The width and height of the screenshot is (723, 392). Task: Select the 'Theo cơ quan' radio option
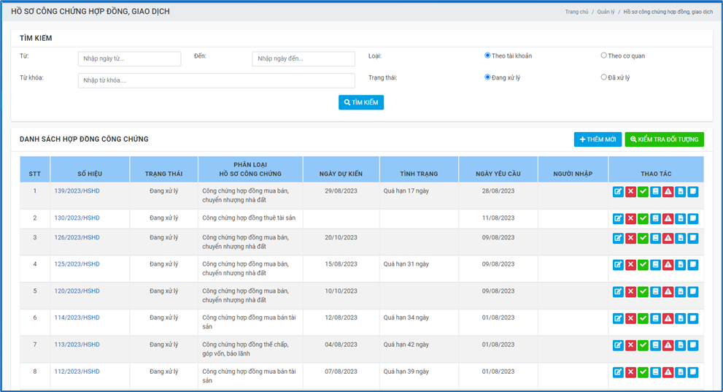[603, 55]
